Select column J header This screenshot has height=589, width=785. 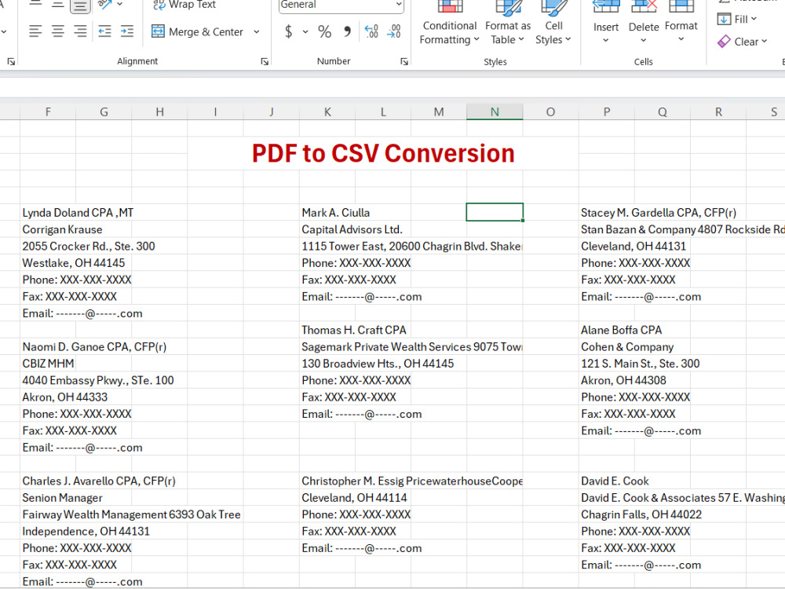tap(272, 112)
